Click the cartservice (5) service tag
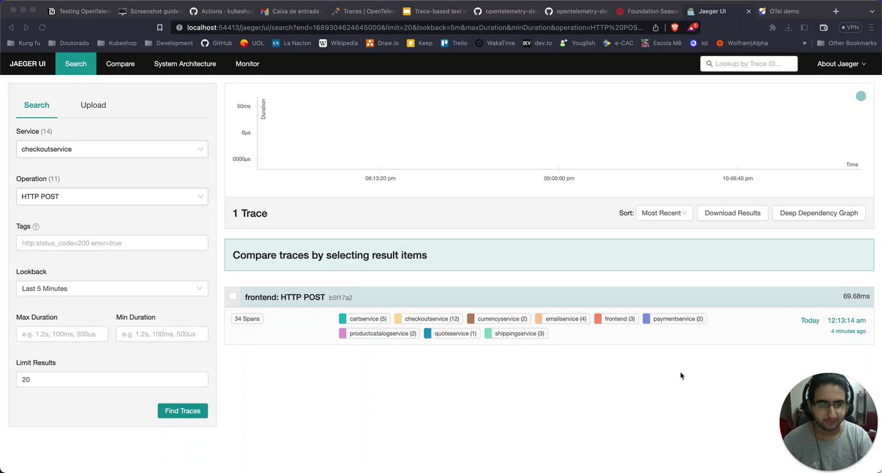882x473 pixels. (x=363, y=319)
